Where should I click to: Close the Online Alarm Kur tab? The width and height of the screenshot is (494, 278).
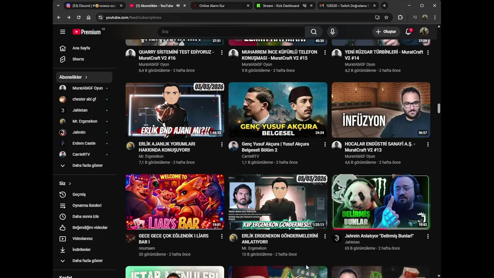[x=248, y=5]
